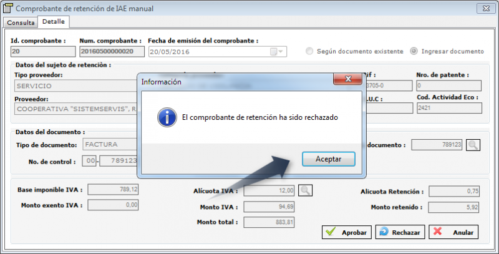Viewport: 499px width, 254px height.
Task: Open the Detalle tab
Action: [54, 22]
